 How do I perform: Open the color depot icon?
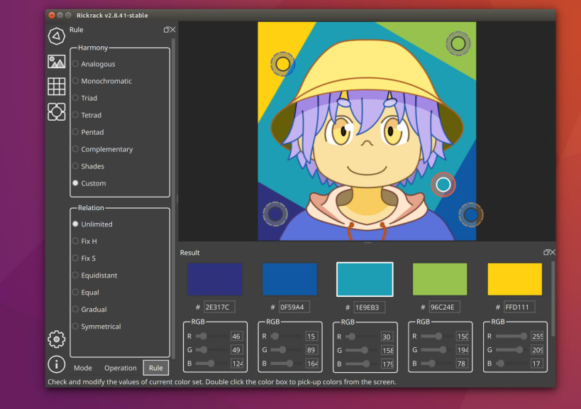57,111
